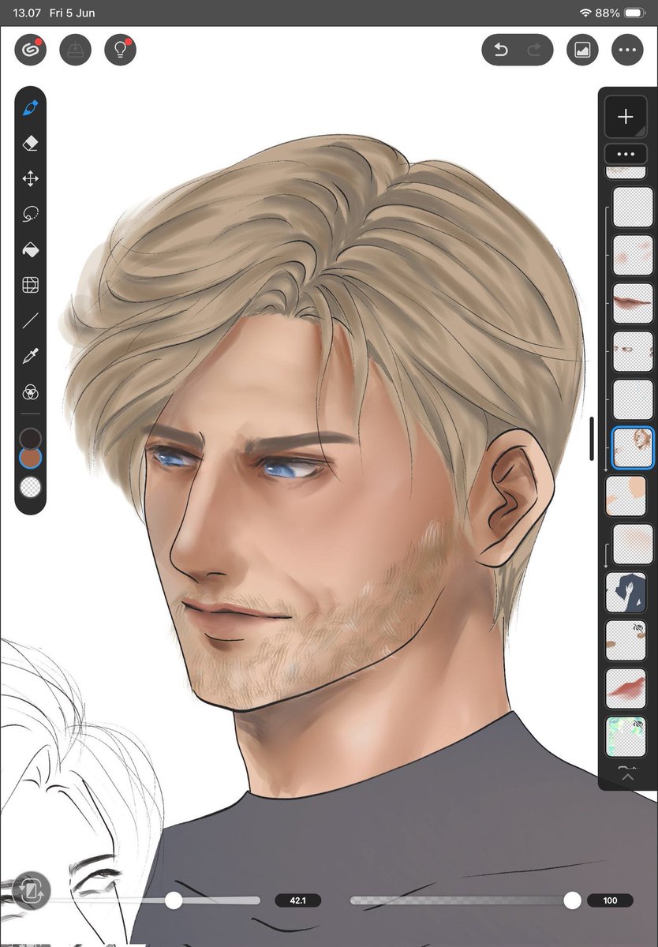Click the opacity slider knob
Image resolution: width=658 pixels, height=947 pixels.
(x=573, y=900)
